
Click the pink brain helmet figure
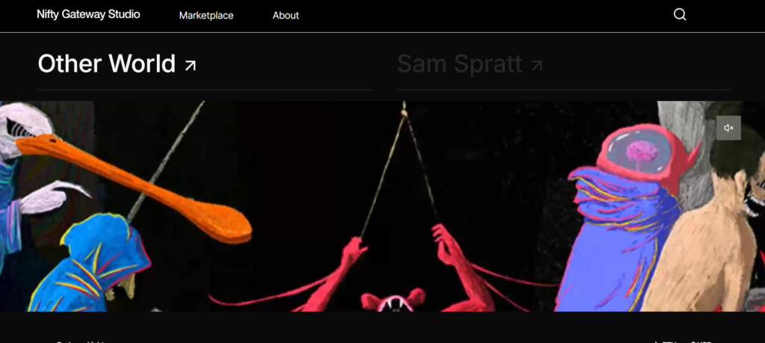click(x=644, y=156)
